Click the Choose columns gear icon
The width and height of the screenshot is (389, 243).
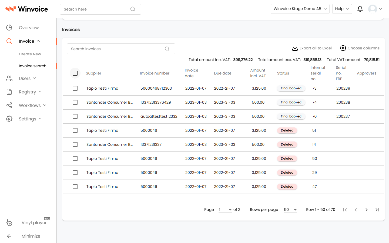(343, 48)
